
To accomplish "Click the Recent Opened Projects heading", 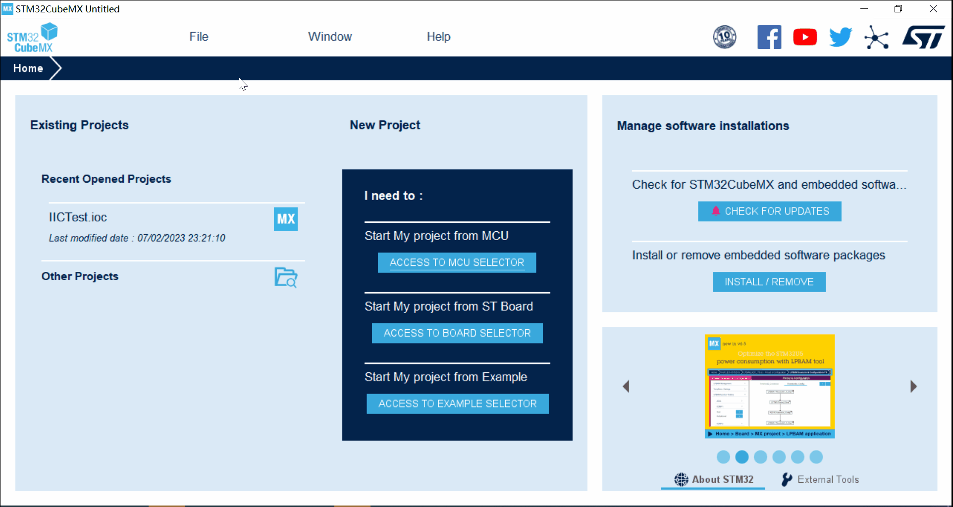I will [106, 179].
